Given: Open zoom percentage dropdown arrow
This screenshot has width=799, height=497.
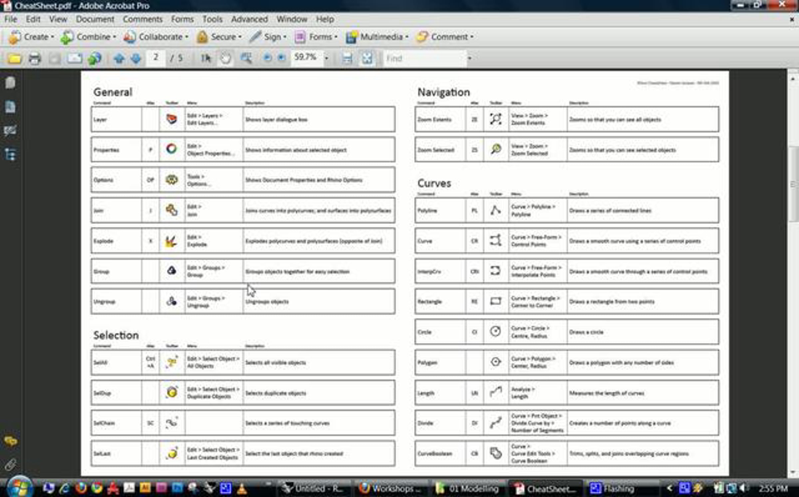Looking at the screenshot, I should (x=326, y=58).
